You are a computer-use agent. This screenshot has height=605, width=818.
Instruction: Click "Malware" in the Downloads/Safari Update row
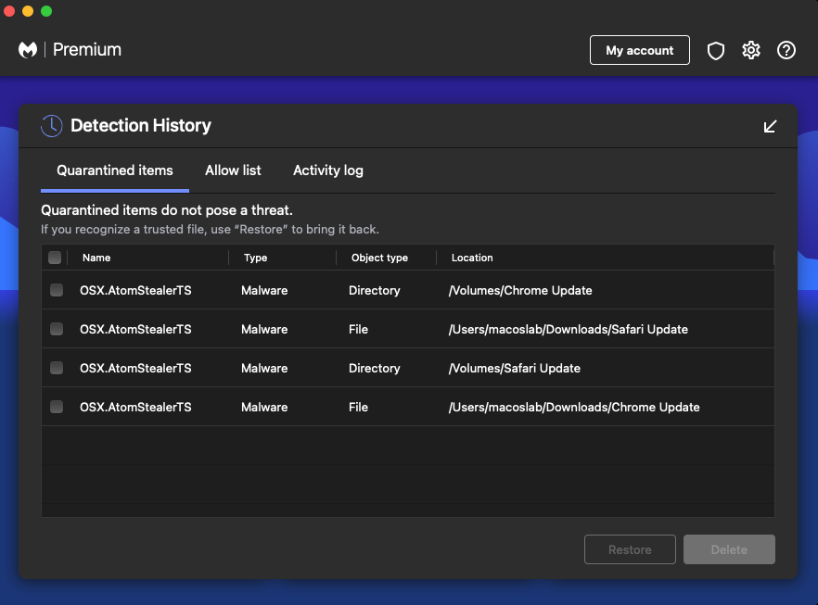(264, 329)
